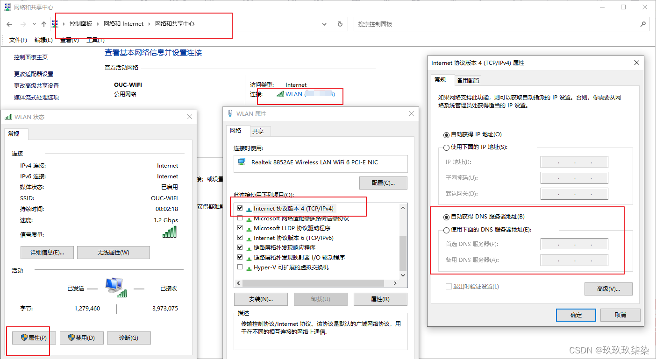Click the search magnifier icon
Image resolution: width=656 pixels, height=359 pixels.
[x=643, y=24]
